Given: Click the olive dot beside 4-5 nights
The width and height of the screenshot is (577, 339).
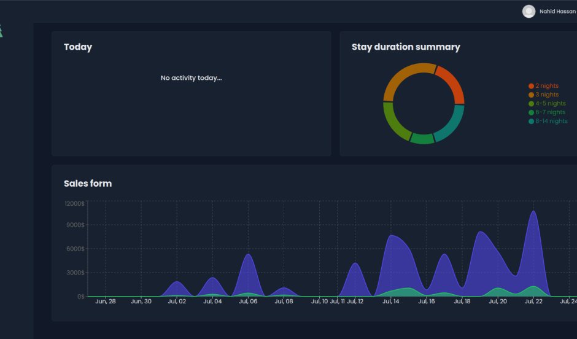Looking at the screenshot, I should pyautogui.click(x=531, y=104).
